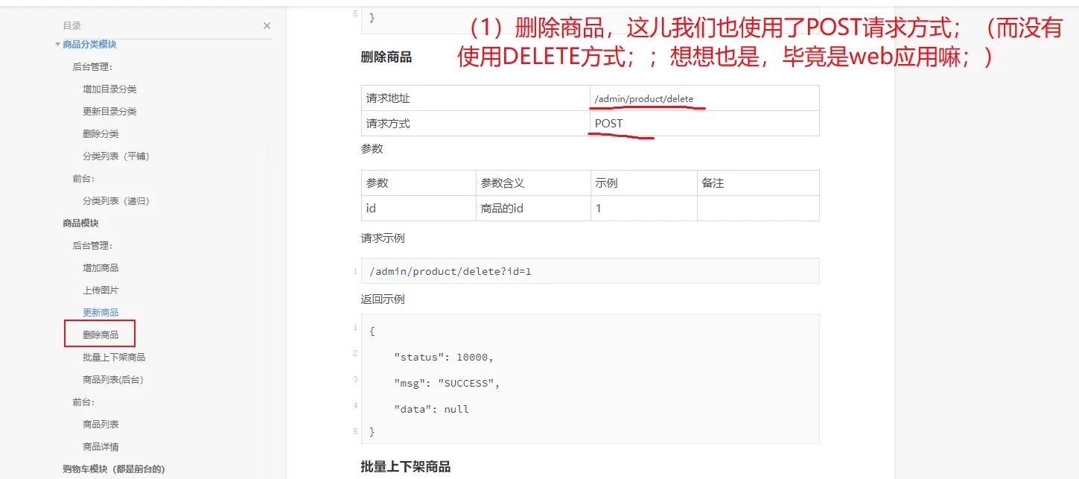Click the 批量上下架商品 heading in document
The width and height of the screenshot is (1079, 479).
(405, 467)
